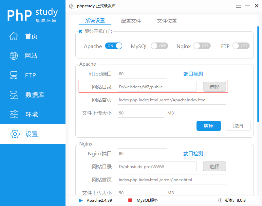
Task: Open 环境 sidebar section
Action: click(x=33, y=114)
